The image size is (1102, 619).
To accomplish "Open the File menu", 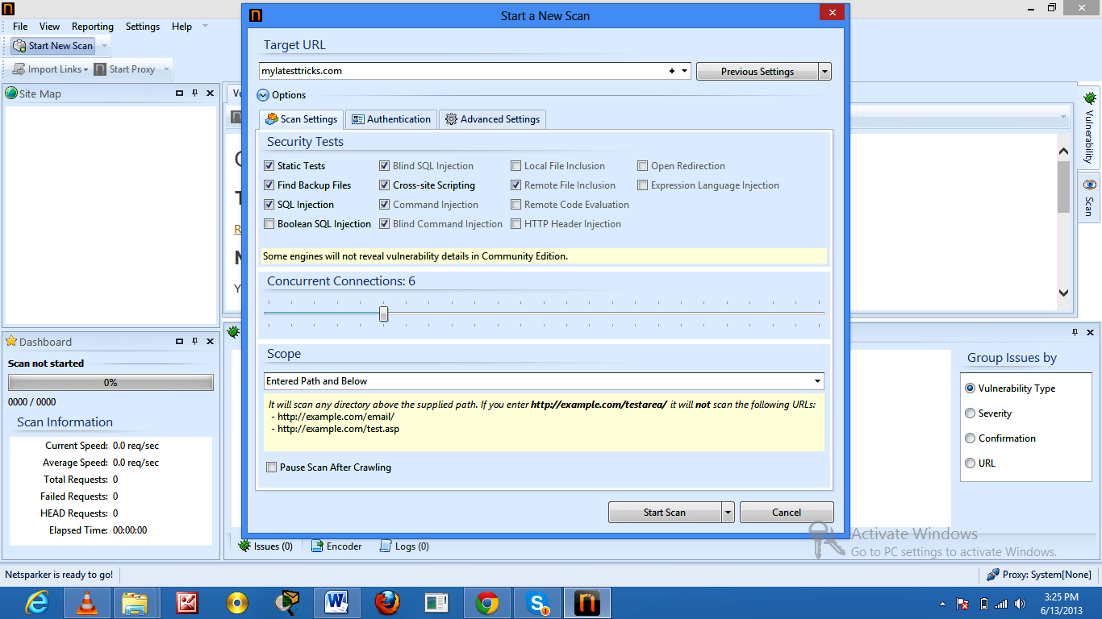I will click(20, 27).
